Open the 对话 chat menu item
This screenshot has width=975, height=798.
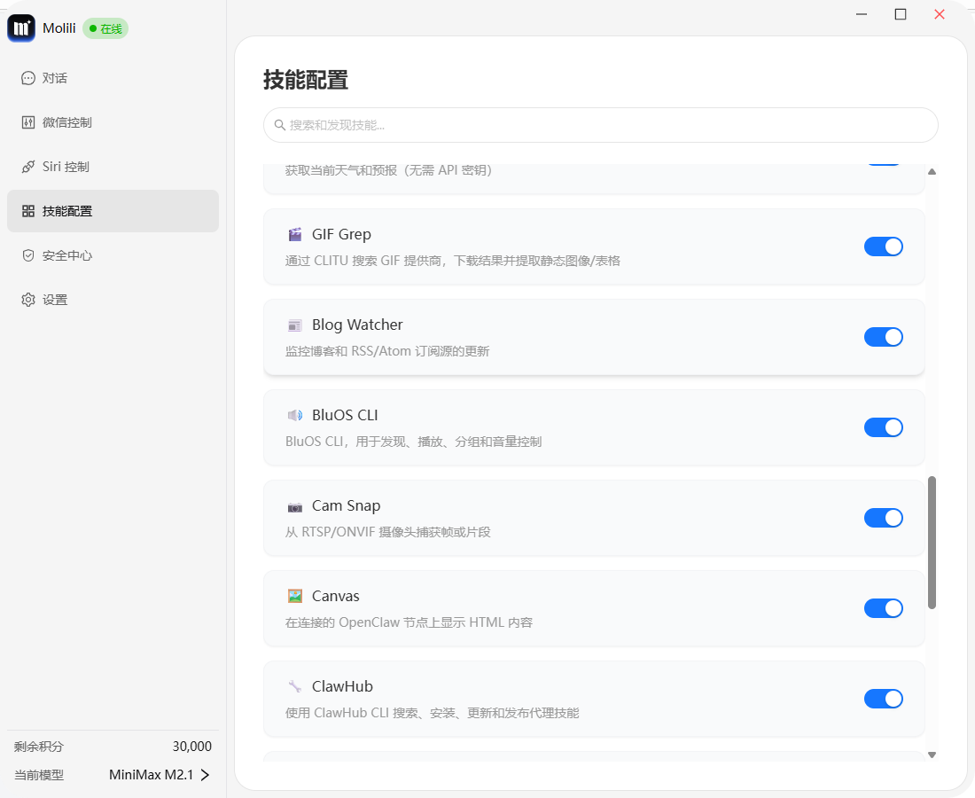pyautogui.click(x=55, y=78)
